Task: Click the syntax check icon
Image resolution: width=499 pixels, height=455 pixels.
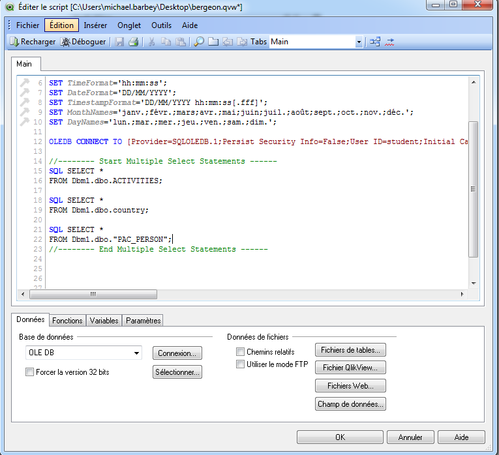Action: (390, 42)
